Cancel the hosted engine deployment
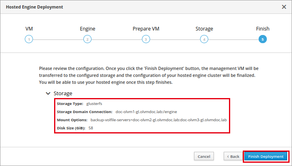 pyautogui.click(x=204, y=156)
